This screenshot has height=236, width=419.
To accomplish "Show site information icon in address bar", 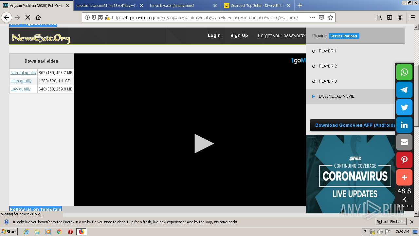I will [87, 17].
